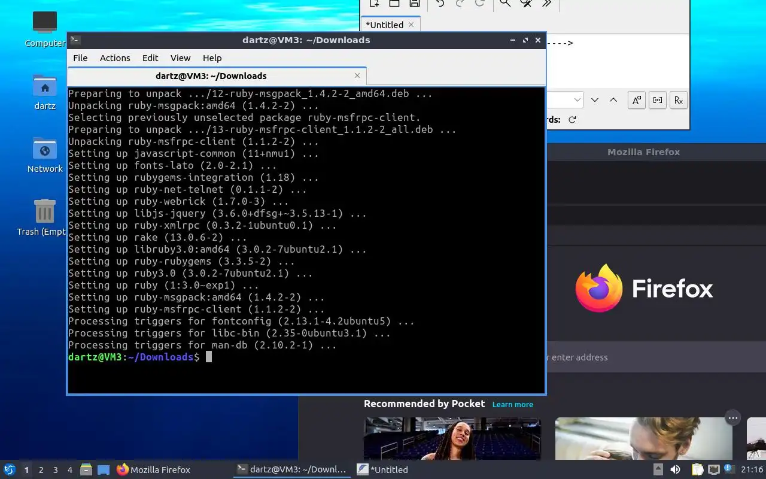766x479 pixels.
Task: Follow the Pocket Learn more link
Action: pyautogui.click(x=513, y=405)
